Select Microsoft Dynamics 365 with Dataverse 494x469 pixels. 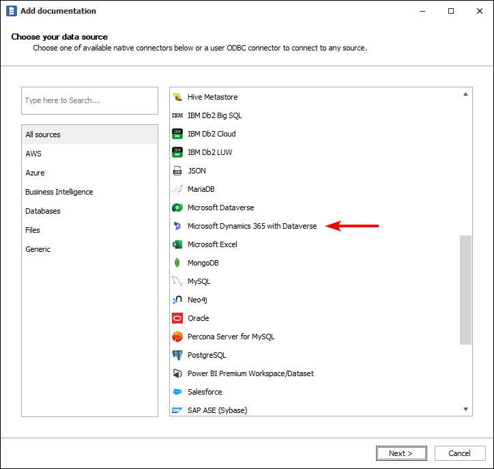pos(252,226)
